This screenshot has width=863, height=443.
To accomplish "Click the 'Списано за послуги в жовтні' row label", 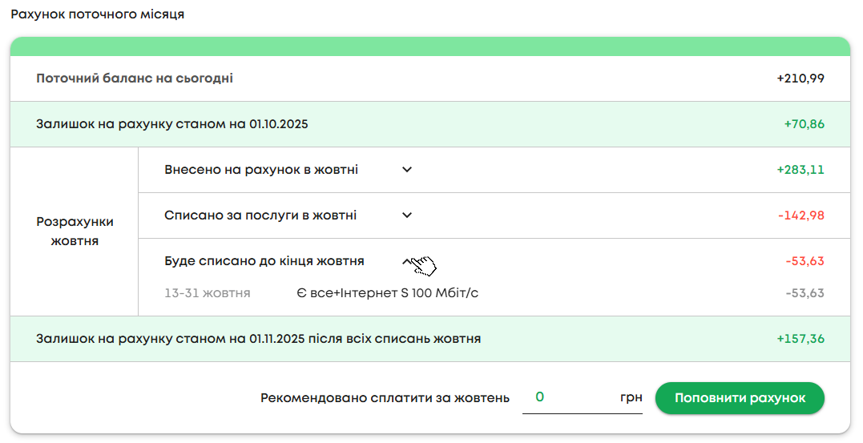I will point(260,215).
